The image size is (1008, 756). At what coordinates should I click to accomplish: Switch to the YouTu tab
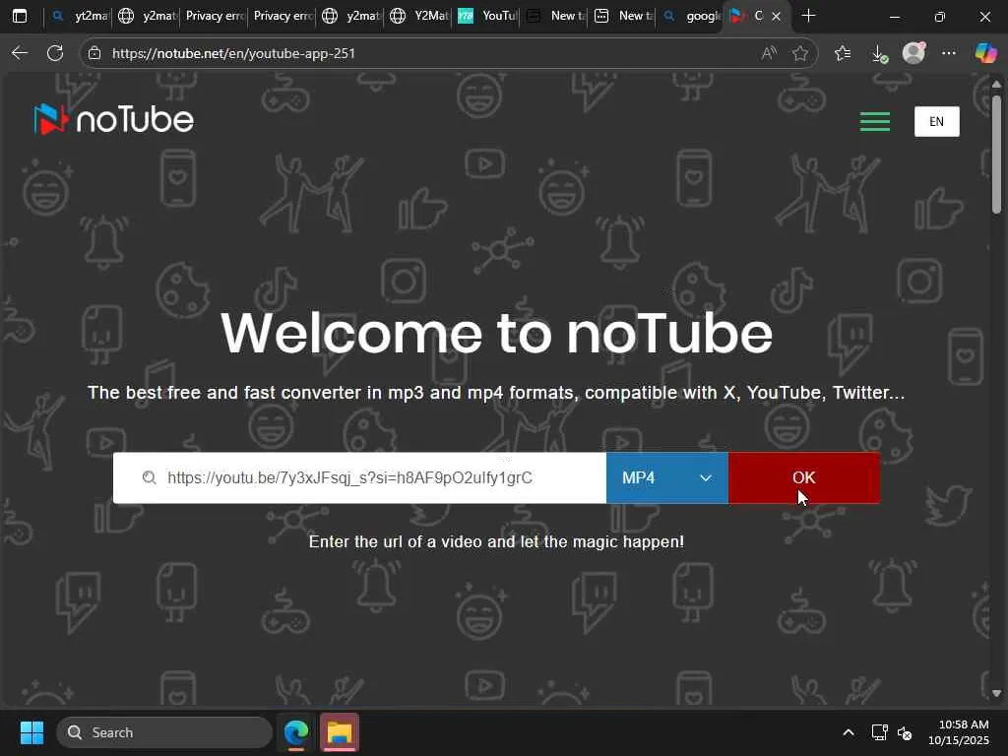pyautogui.click(x=486, y=16)
